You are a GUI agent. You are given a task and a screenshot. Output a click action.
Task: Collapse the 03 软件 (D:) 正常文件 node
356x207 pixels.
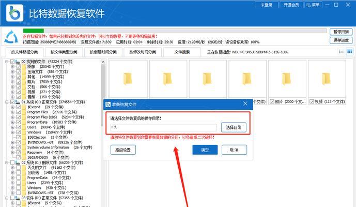click(x=7, y=198)
